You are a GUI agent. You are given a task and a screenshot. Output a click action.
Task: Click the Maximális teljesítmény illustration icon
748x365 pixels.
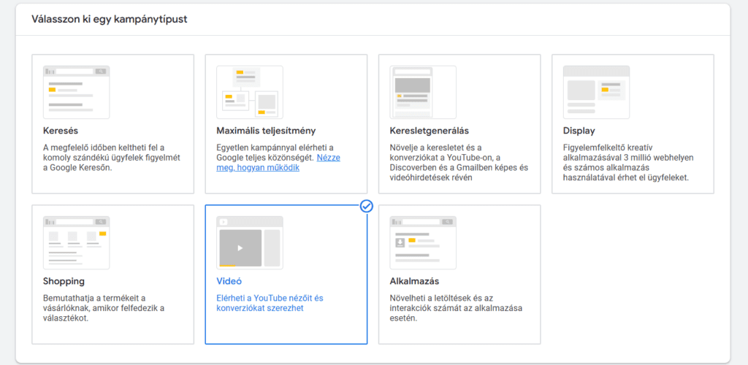click(249, 92)
